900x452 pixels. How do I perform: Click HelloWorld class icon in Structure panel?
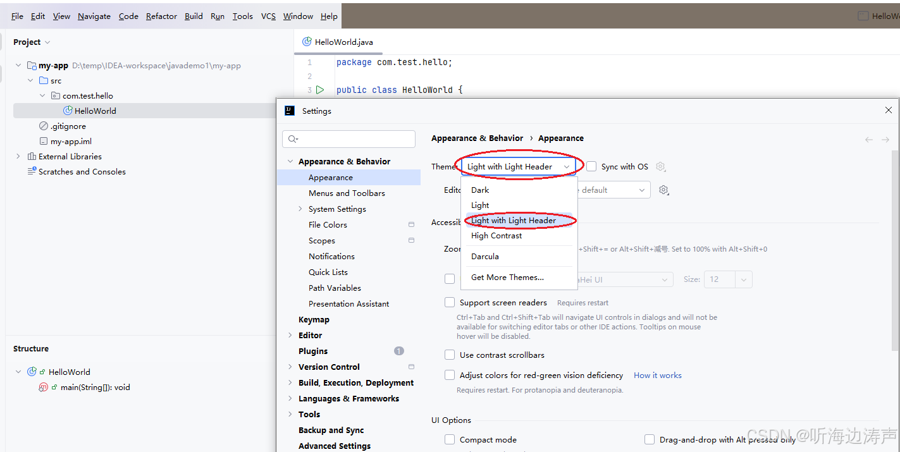32,372
